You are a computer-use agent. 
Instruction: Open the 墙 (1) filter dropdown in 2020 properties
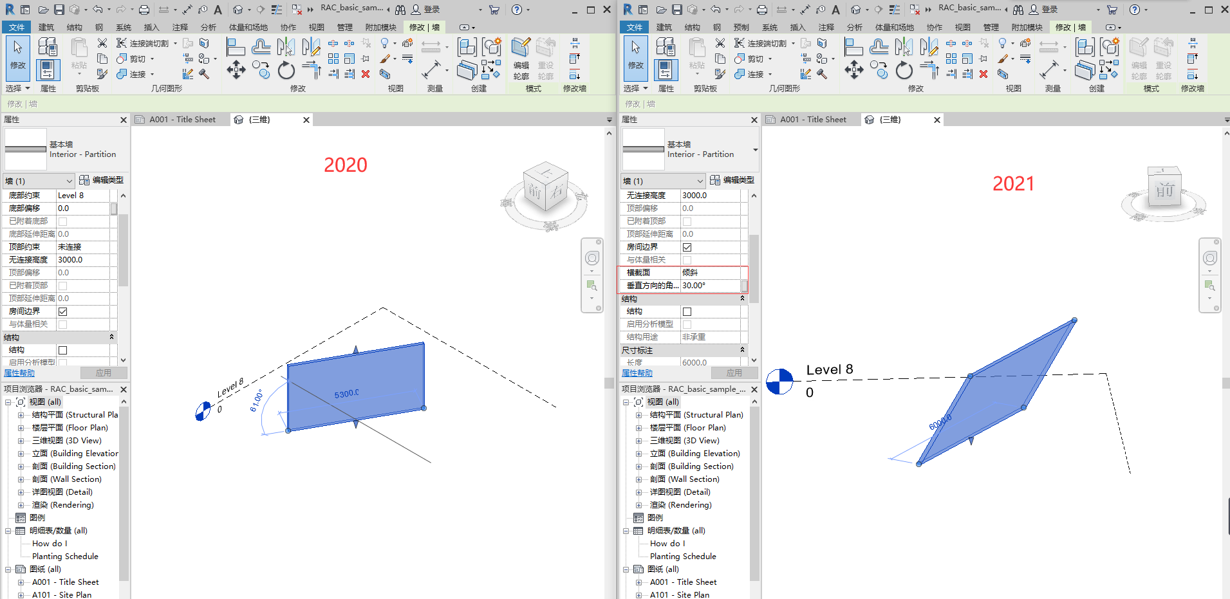pyautogui.click(x=39, y=181)
